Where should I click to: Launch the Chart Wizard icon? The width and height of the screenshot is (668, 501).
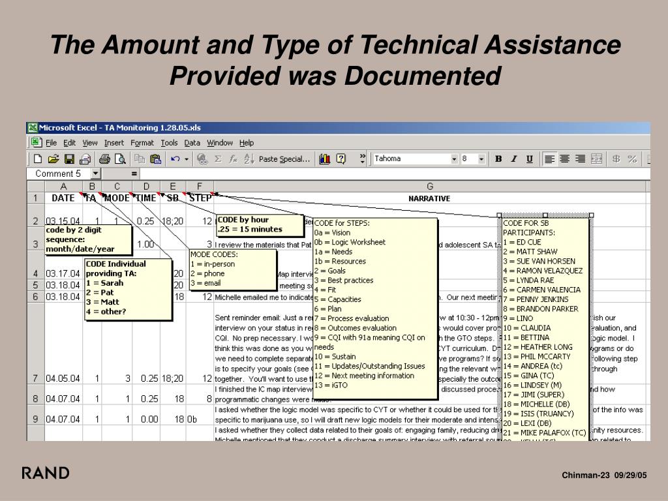pos(325,159)
